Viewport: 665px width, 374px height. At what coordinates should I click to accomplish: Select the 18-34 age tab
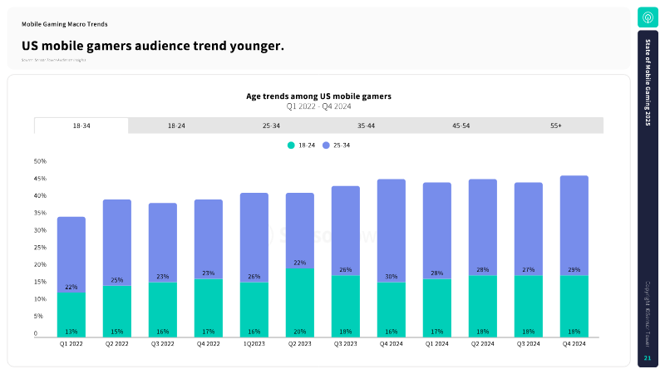pyautogui.click(x=81, y=126)
